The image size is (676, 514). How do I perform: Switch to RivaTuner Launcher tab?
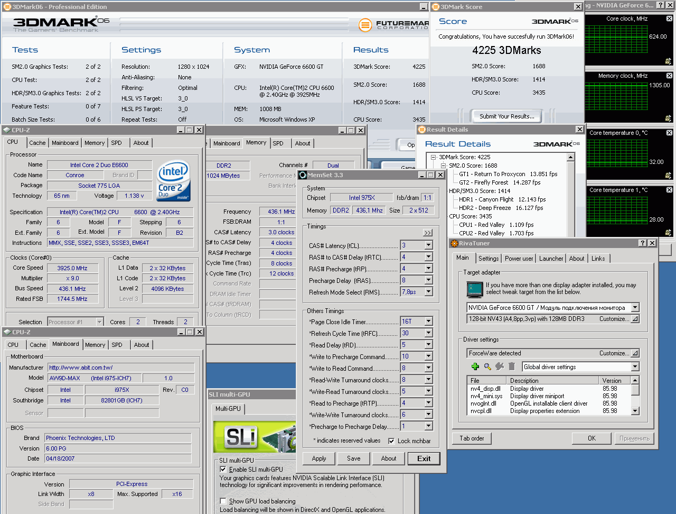(x=551, y=259)
